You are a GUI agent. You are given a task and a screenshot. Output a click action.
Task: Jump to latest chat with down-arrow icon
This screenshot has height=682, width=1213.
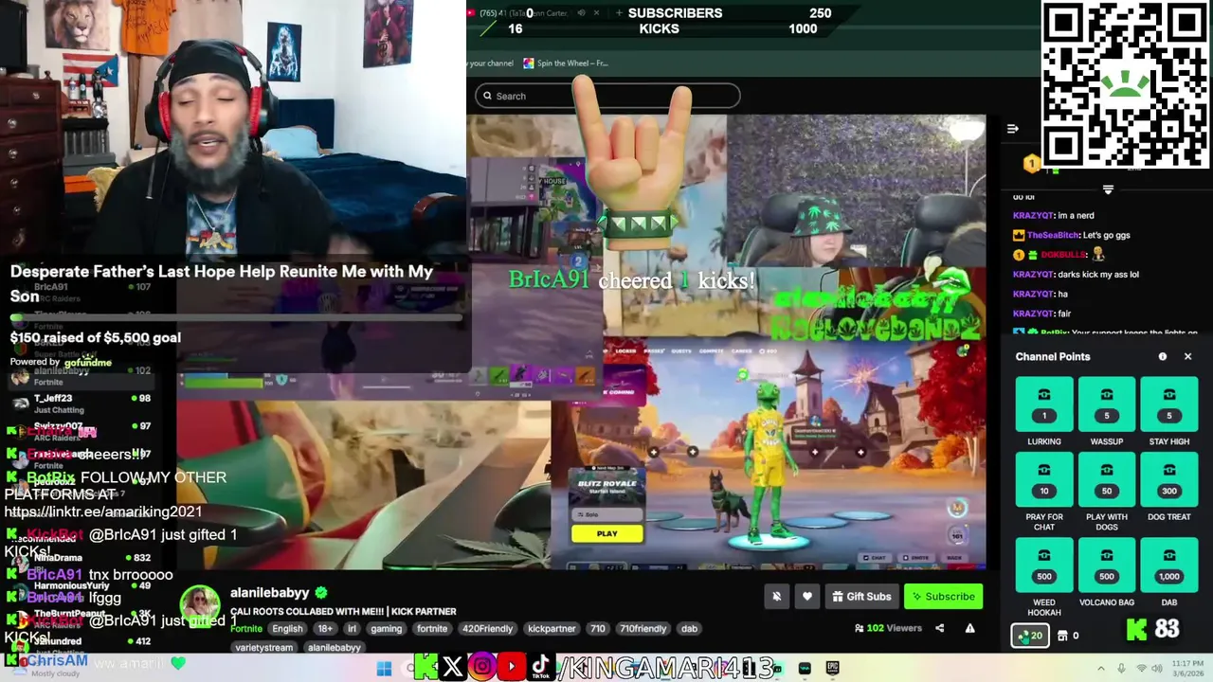(x=1107, y=189)
